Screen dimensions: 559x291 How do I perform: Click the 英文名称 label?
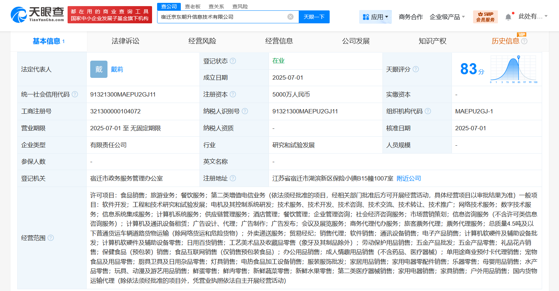216,161
